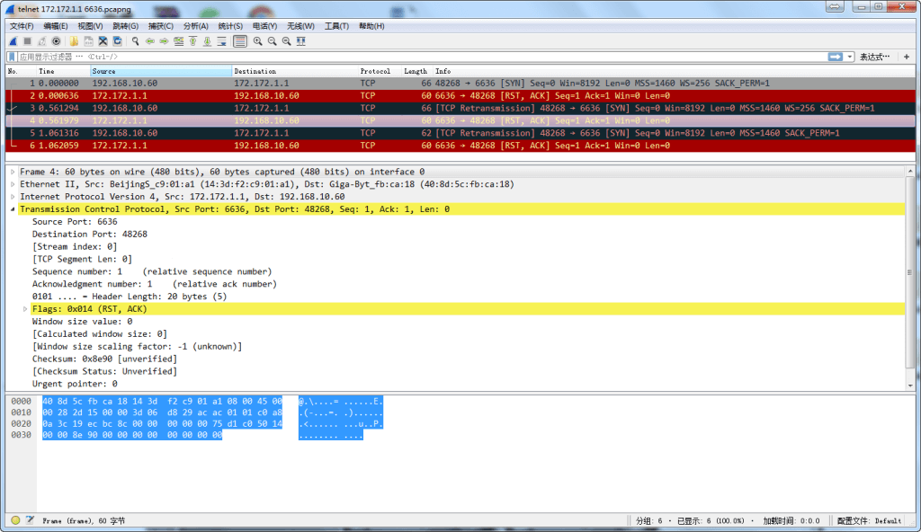Select packet 2 at 0.000636

tap(460, 96)
